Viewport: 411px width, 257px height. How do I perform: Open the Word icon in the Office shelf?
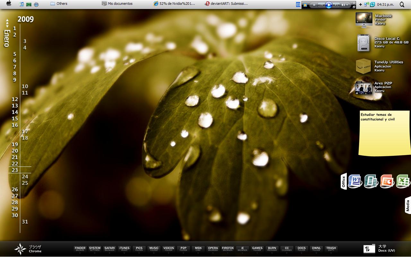(x=355, y=181)
